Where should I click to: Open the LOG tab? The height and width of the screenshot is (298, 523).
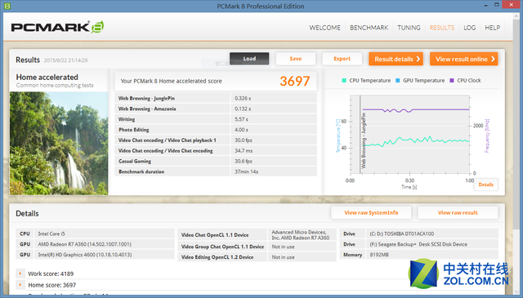pyautogui.click(x=469, y=28)
